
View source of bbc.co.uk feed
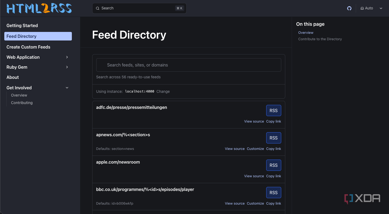click(x=235, y=204)
